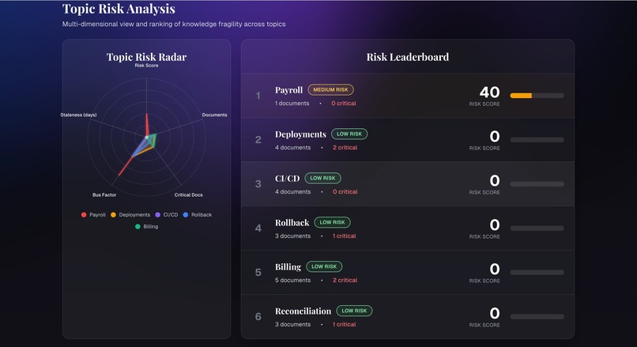This screenshot has height=347, width=637.
Task: Toggle Payroll series in radar legend
Action: [93, 214]
